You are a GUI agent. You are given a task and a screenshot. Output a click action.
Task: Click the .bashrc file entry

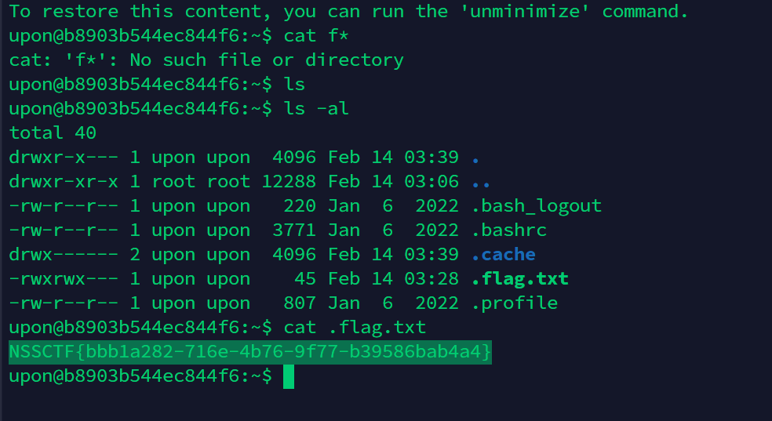pos(508,230)
